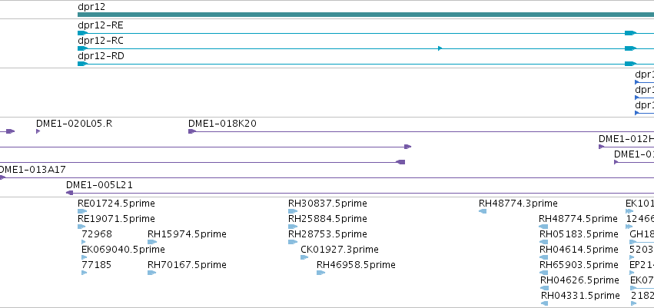
Task: Click the RH70167.5prime EST arrow
Action: tap(152, 273)
